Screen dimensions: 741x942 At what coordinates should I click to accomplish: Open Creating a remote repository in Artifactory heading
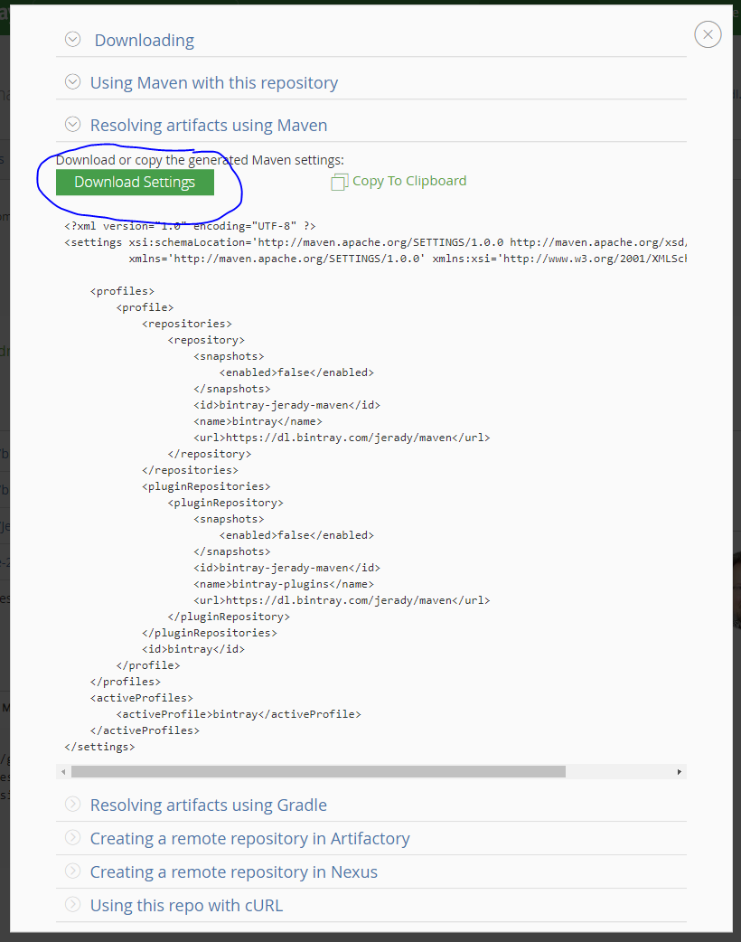click(x=249, y=839)
